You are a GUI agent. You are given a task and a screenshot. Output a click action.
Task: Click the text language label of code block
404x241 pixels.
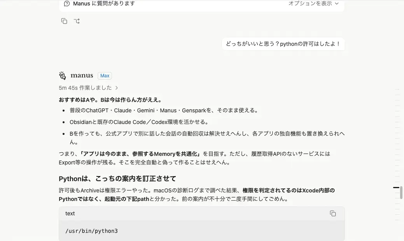70,213
